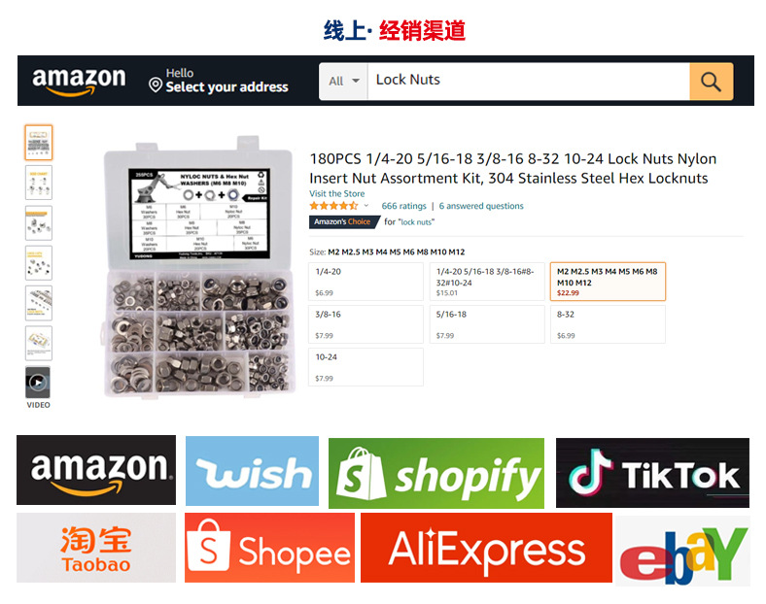
Task: Open the Wish platform logo
Action: 252,471
